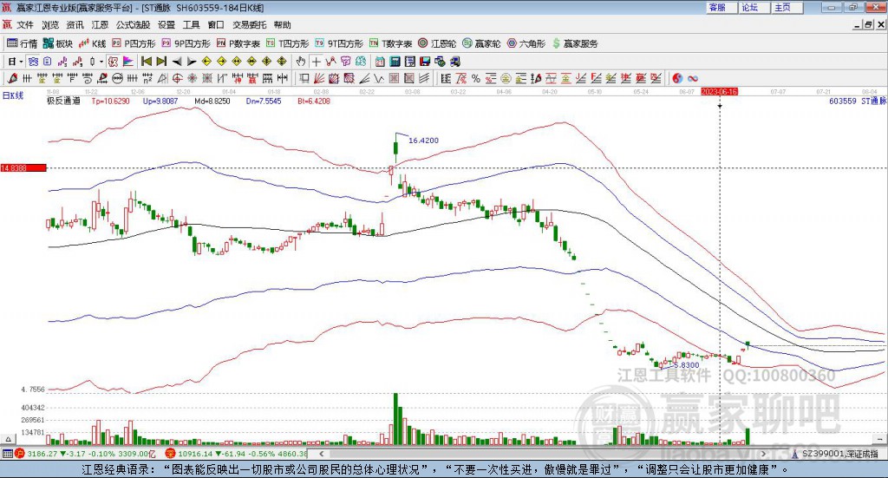This screenshot has width=888, height=478.
Task: Open the 交易委托 menu
Action: 249,25
